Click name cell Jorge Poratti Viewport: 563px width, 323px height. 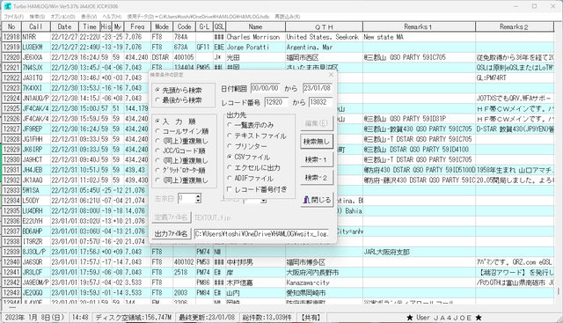pos(255,47)
